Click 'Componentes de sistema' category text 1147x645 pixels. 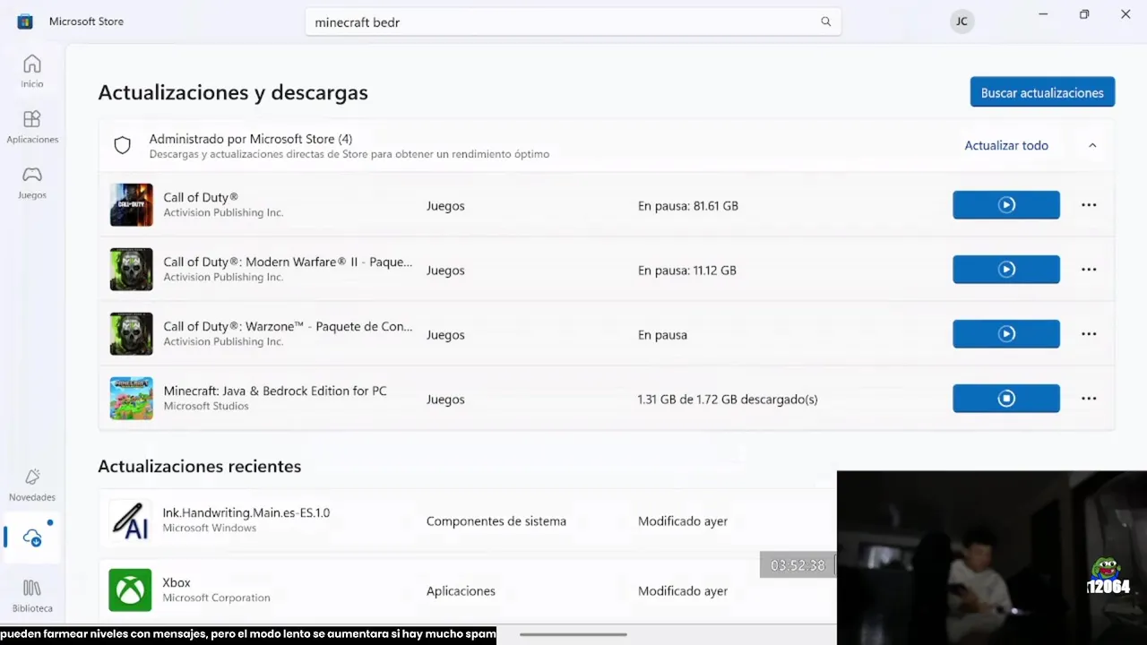tap(496, 520)
